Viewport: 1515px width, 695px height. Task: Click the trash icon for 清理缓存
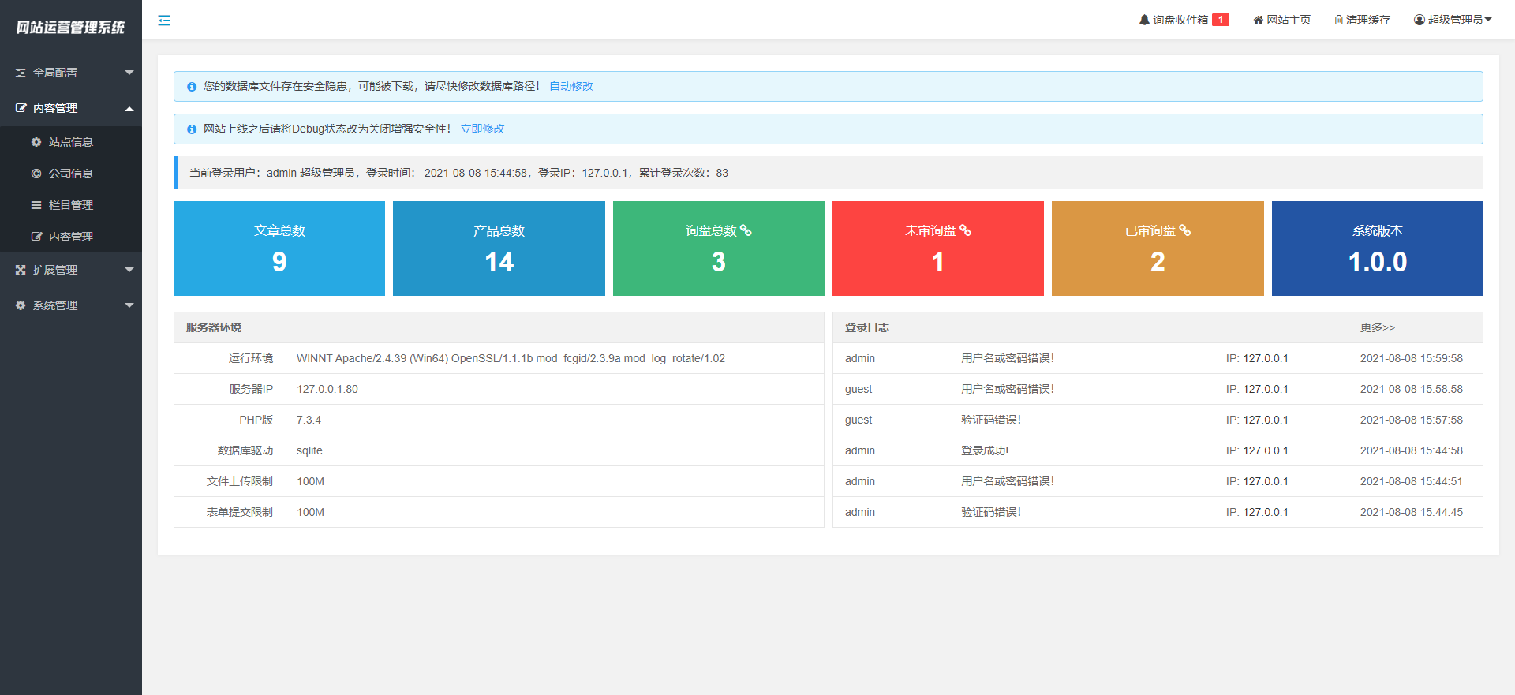pyautogui.click(x=1338, y=20)
